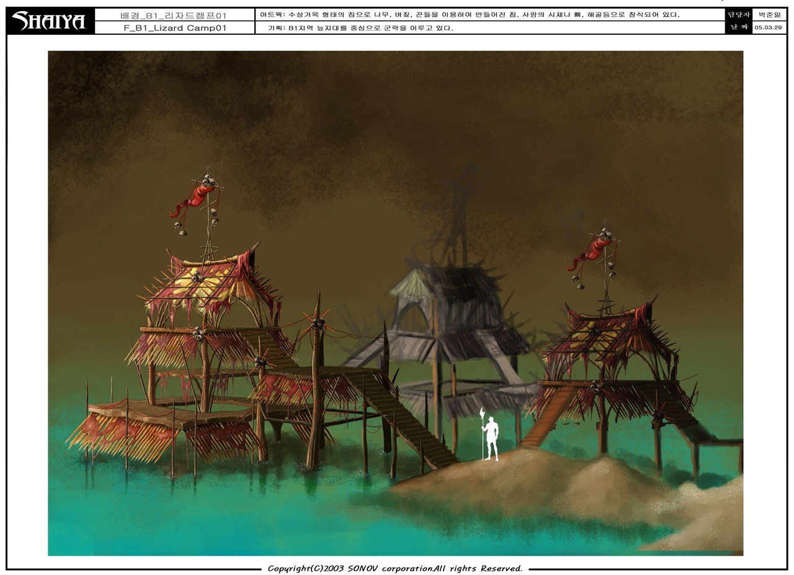
Task: Click the red flag above the left hut
Action: pyautogui.click(x=195, y=197)
